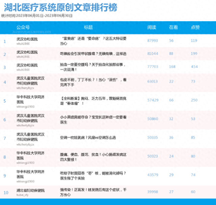Open the article 包皮不割，丁丁不长
This screenshot has width=216, height=205.
click(x=93, y=82)
